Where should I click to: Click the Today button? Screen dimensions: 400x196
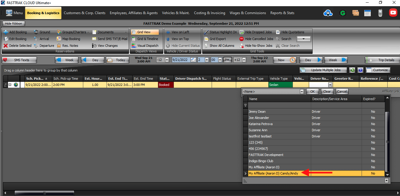tap(117, 60)
